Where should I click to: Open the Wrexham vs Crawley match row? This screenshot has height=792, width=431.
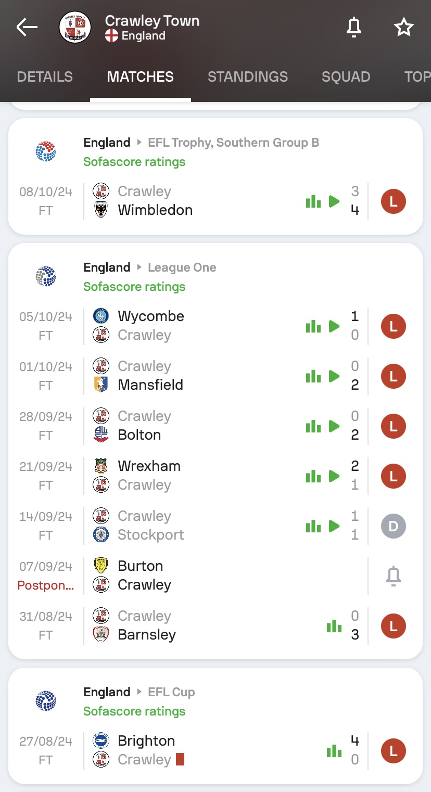[215, 476]
